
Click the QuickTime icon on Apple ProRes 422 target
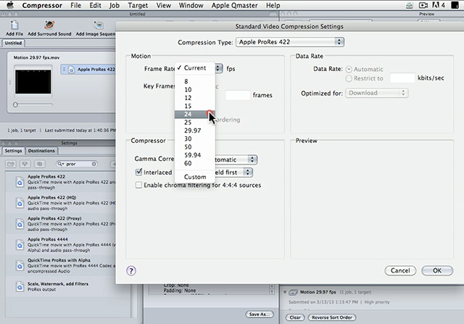click(x=71, y=70)
